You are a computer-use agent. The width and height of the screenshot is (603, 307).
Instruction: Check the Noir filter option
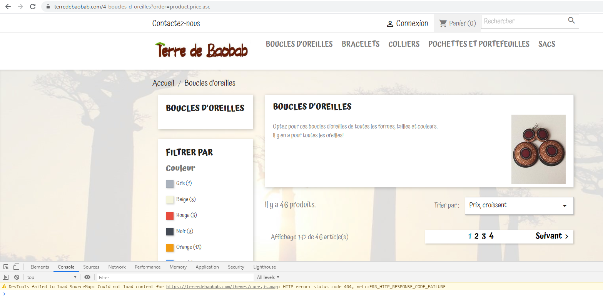coord(170,231)
